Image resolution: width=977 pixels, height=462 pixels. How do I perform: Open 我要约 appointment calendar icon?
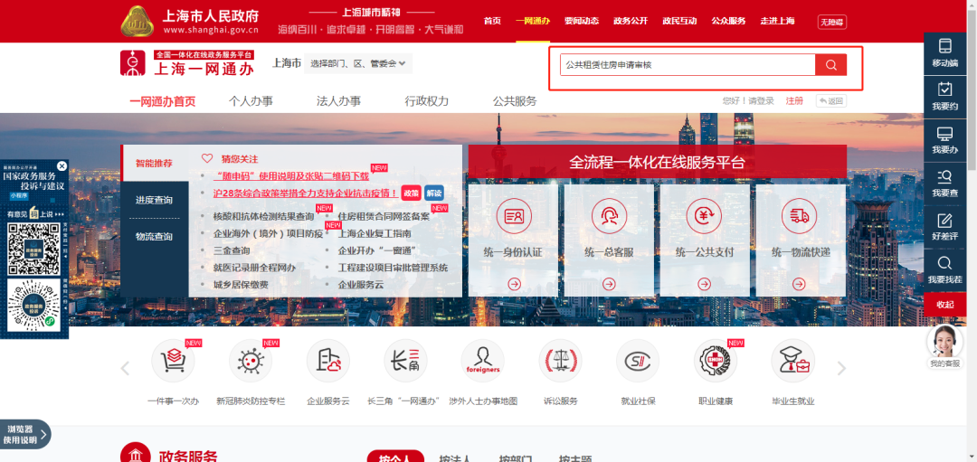pyautogui.click(x=944, y=89)
